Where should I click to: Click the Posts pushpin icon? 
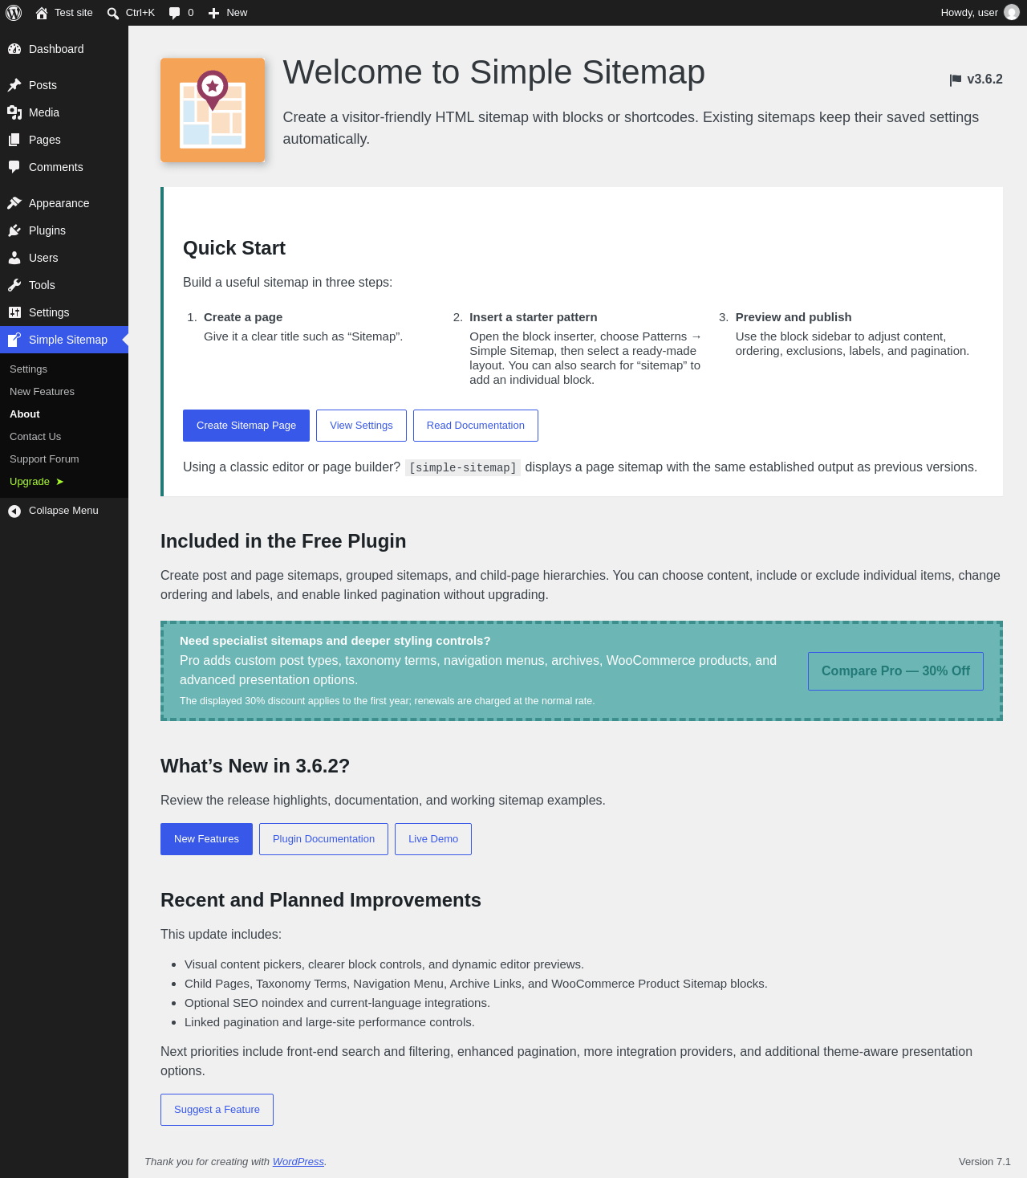[x=14, y=85]
